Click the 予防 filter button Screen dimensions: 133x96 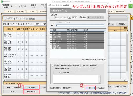click(x=44, y=24)
